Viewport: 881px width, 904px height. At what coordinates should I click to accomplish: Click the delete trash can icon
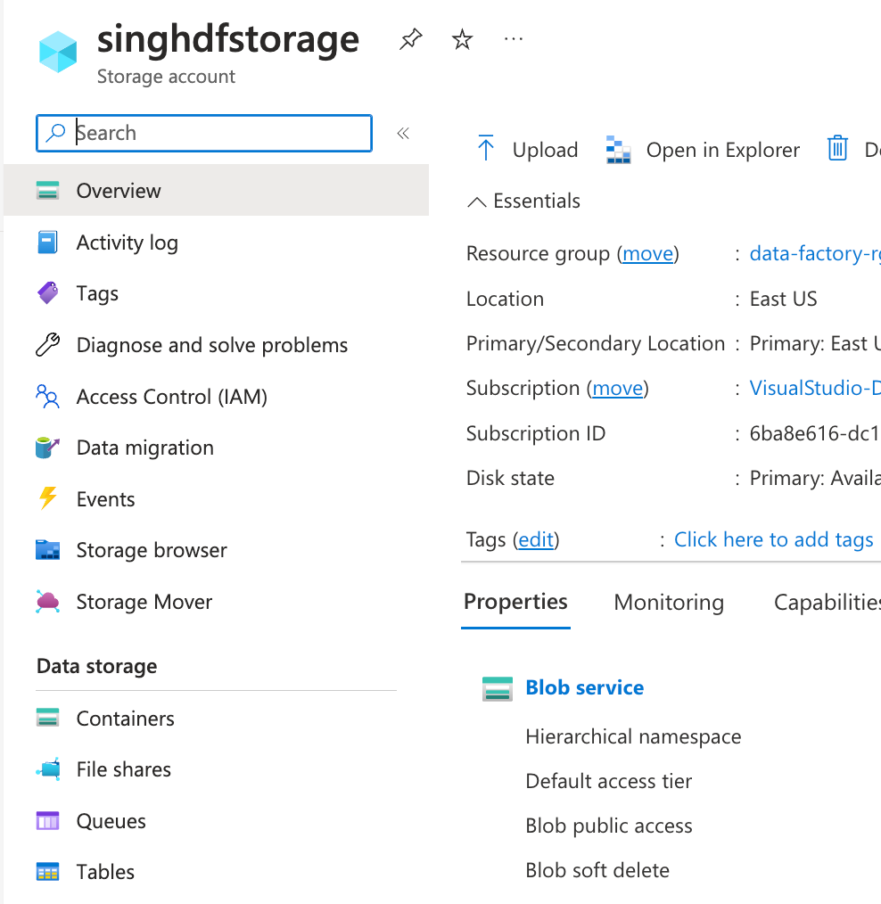tap(836, 149)
